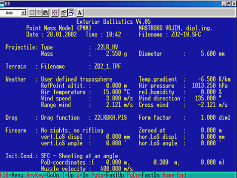Click the mass value 2.550 g
Image resolution: width=237 pixels, height=178 pixels.
117,54
